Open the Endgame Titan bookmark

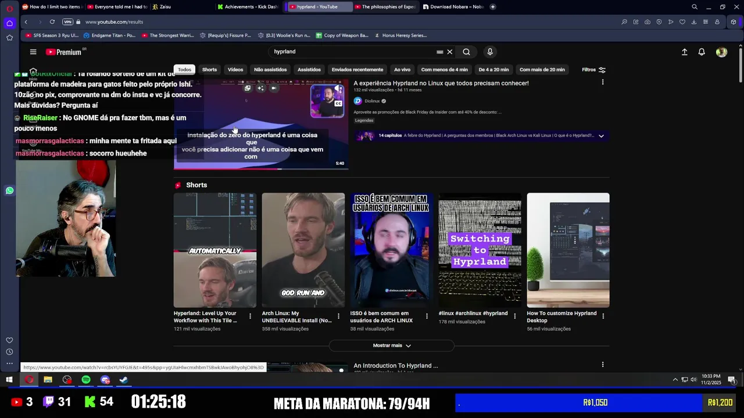pyautogui.click(x=109, y=35)
